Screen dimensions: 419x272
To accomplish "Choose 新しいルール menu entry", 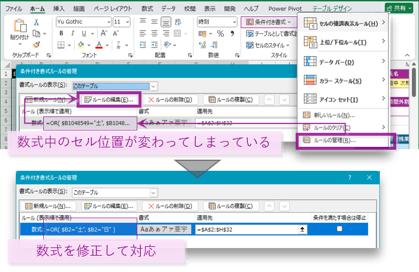I will coord(343,115).
